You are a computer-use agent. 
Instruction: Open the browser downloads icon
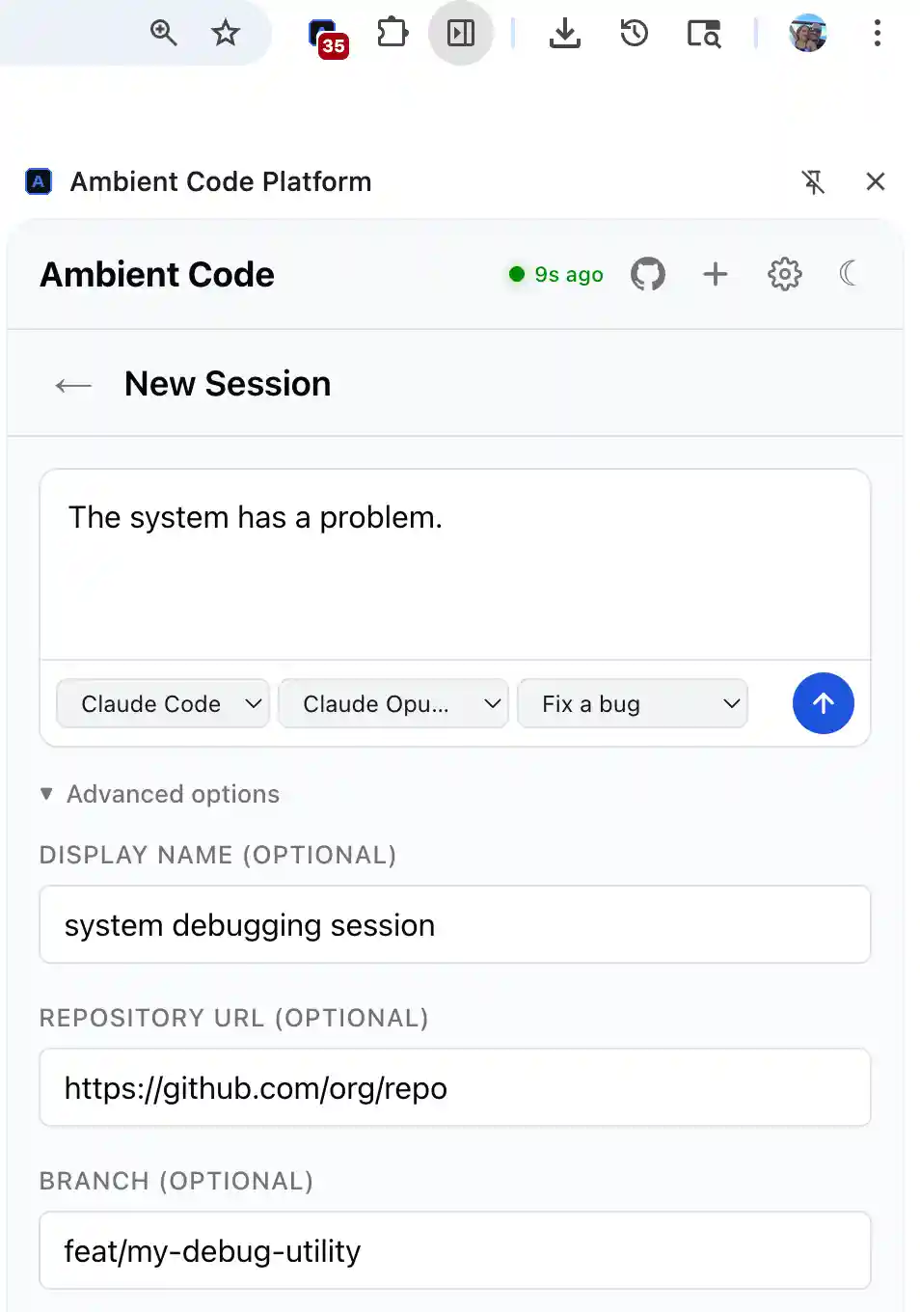[565, 34]
